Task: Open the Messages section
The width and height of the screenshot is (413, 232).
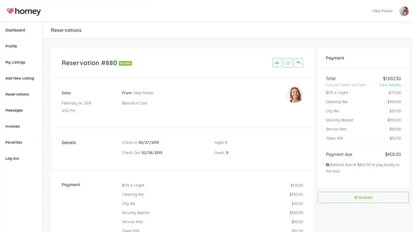Action: (14, 110)
